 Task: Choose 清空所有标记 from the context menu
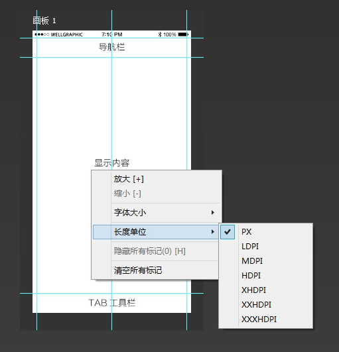[155, 270]
